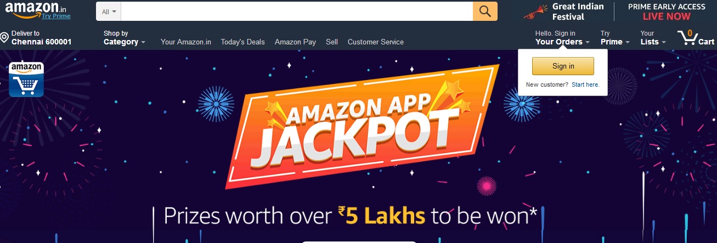Click the Start here link

(585, 84)
